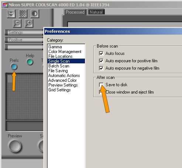The image size is (182, 168).
Task: Toggle Auto exposure for negative film
Action: [x=101, y=68]
